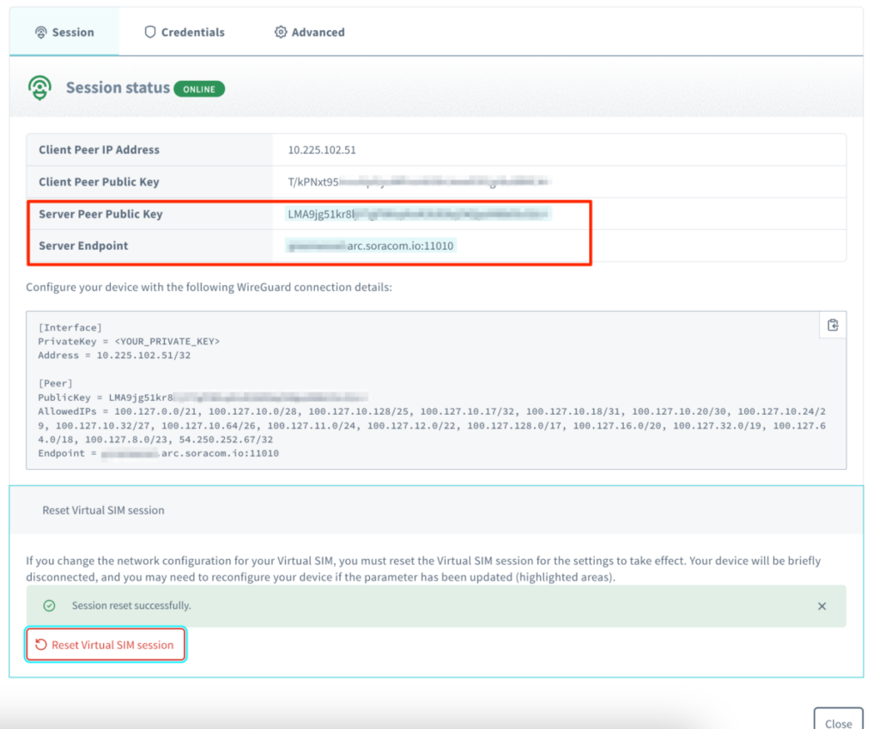Click the circular arrow icon in Reset button
879x729 pixels.
point(41,645)
